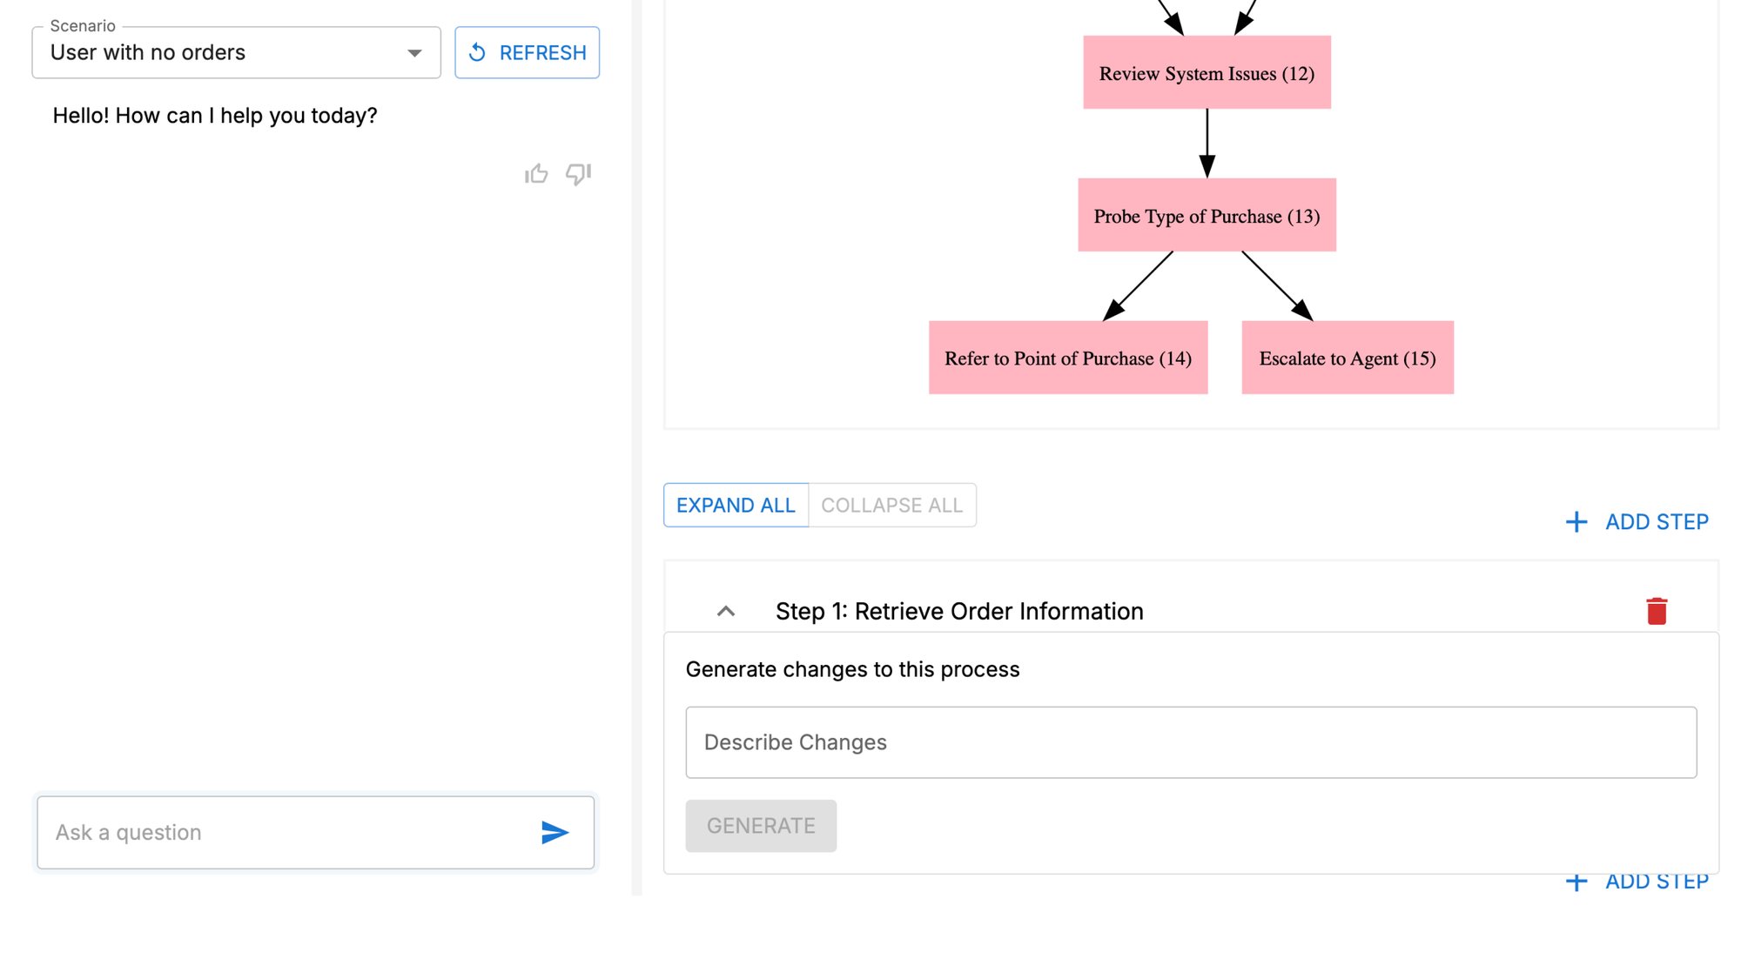Click the 'Generate changes to this process' heading
1741x979 pixels.
(852, 669)
